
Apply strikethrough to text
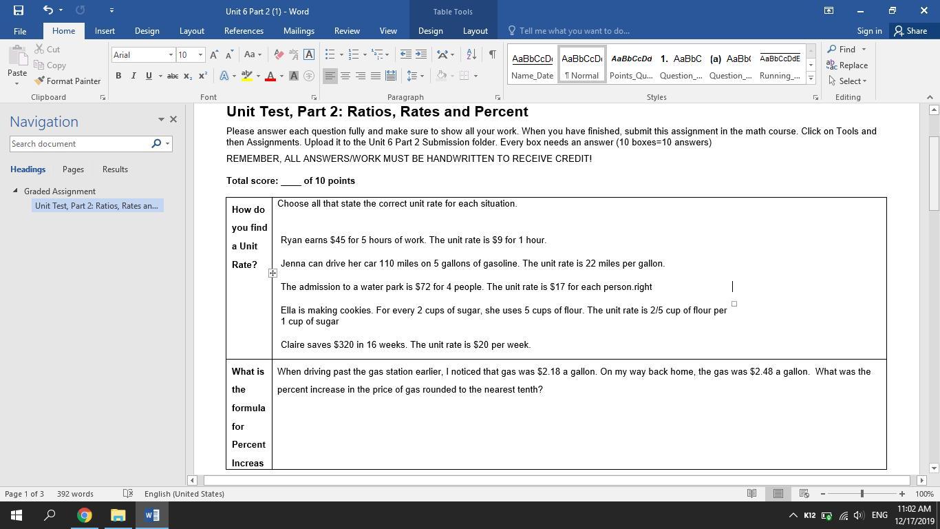(173, 76)
